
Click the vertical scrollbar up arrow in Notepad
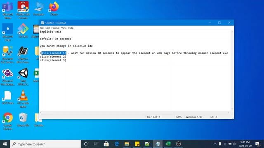232,32
